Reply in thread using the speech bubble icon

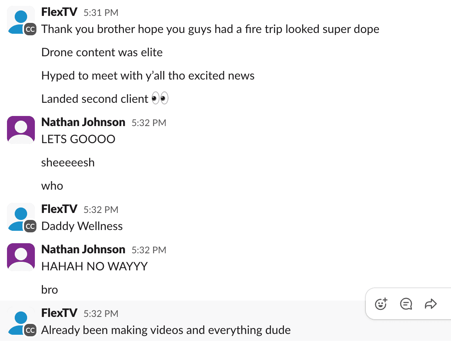pos(406,304)
